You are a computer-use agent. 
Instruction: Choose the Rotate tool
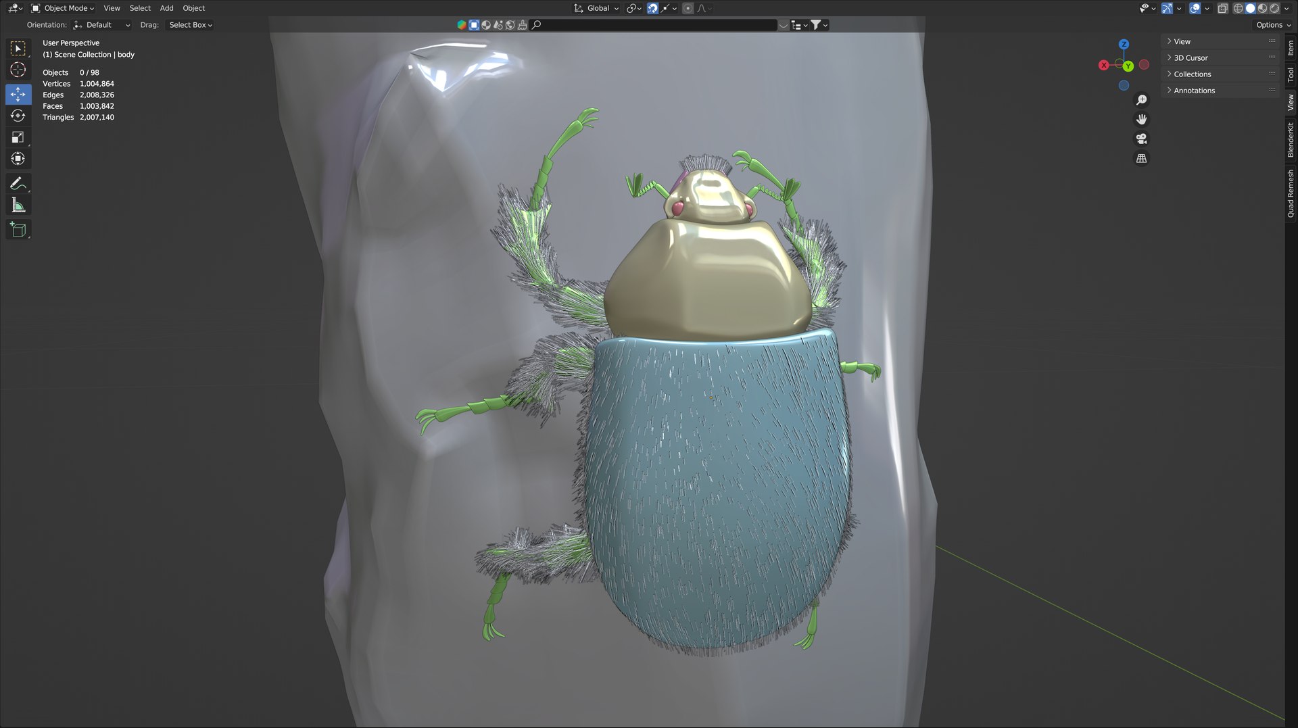click(18, 116)
